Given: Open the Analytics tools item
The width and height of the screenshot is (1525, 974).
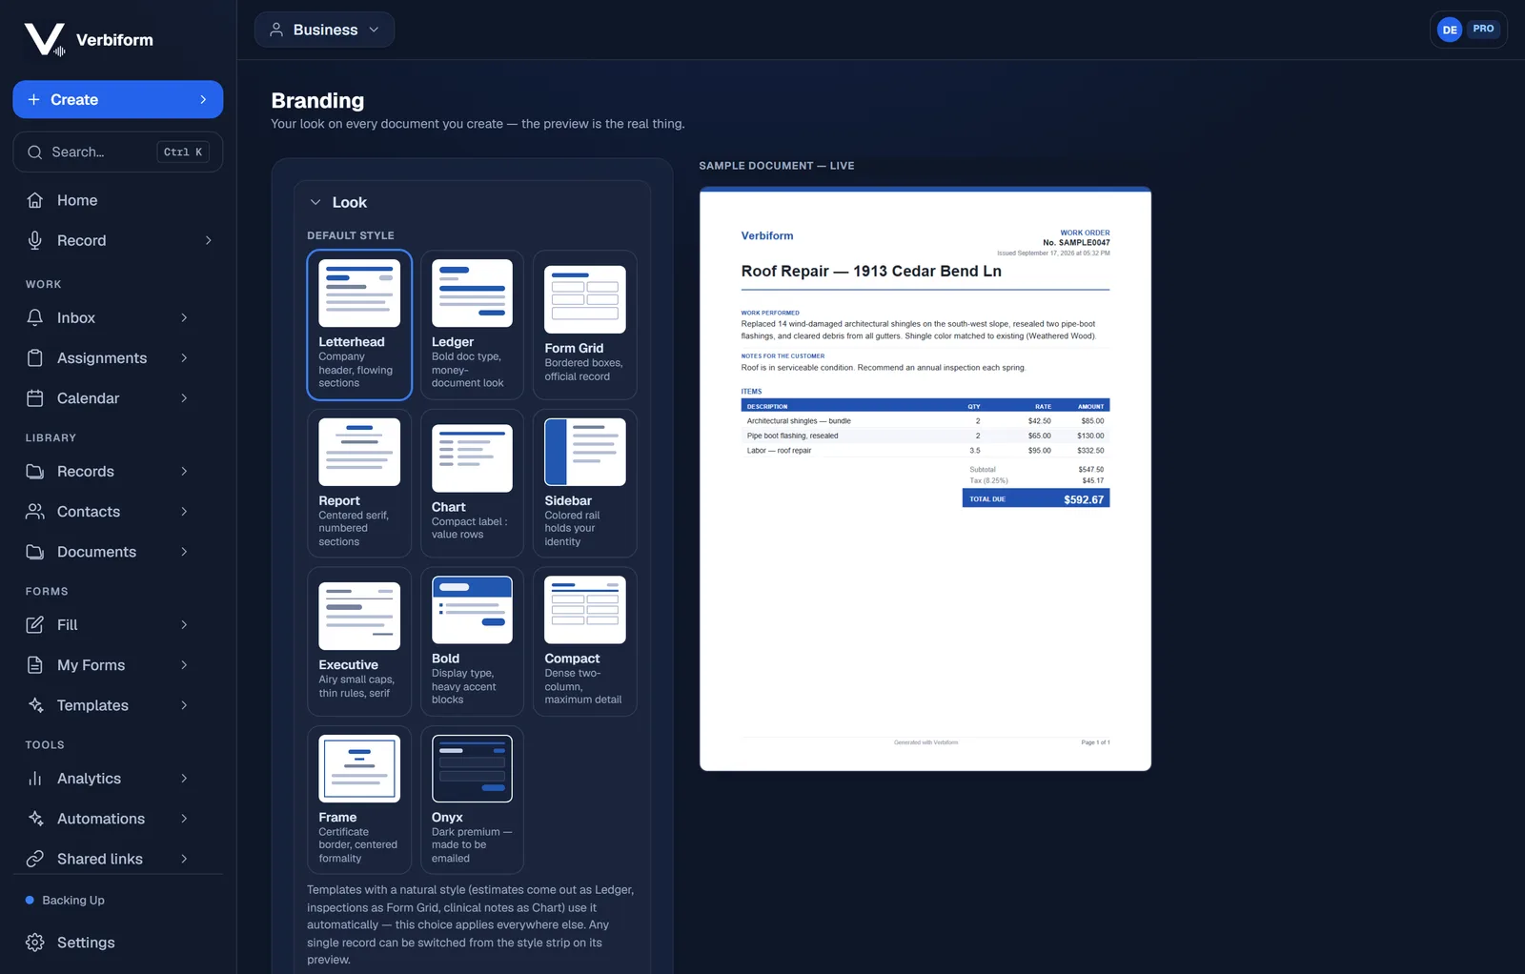Looking at the screenshot, I should 107,778.
